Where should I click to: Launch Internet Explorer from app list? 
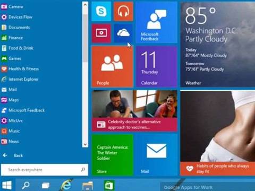(x=20, y=79)
